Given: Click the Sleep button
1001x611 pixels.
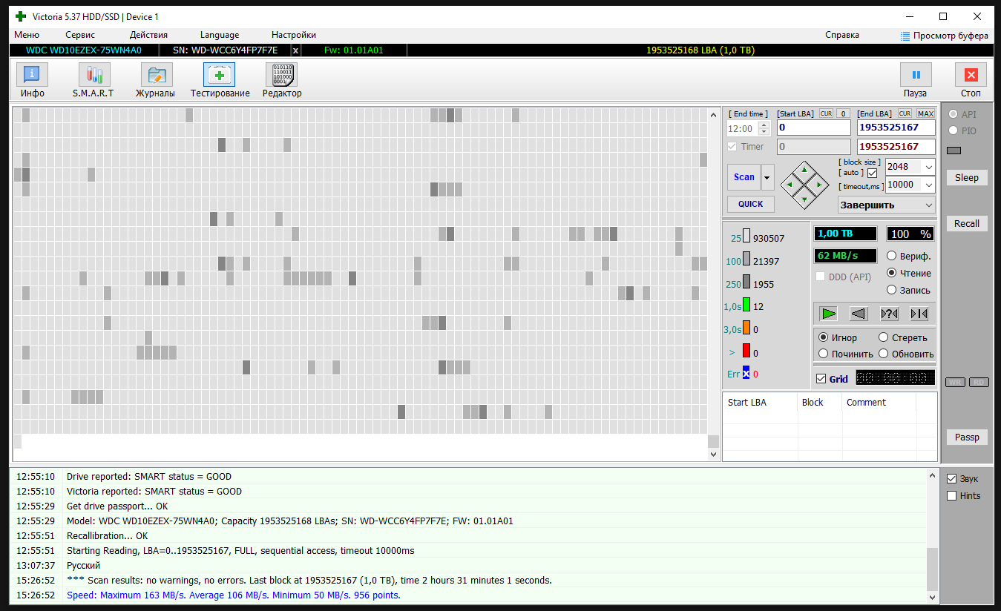Looking at the screenshot, I should point(967,178).
